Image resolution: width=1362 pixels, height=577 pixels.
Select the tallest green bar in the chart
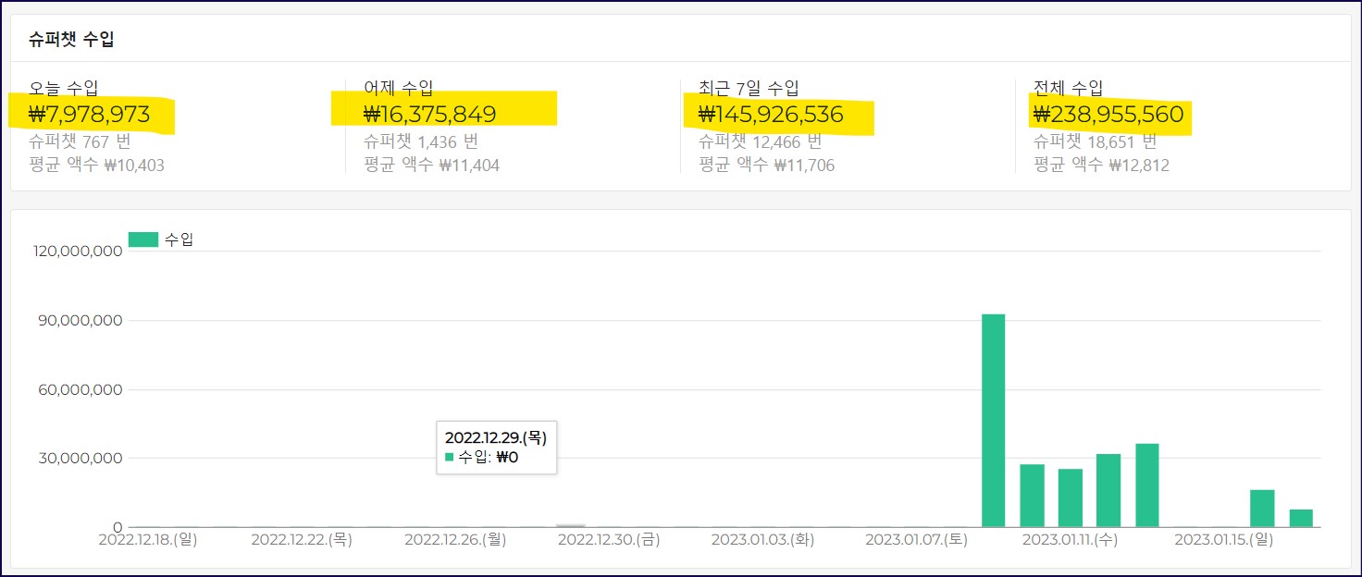tap(994, 421)
